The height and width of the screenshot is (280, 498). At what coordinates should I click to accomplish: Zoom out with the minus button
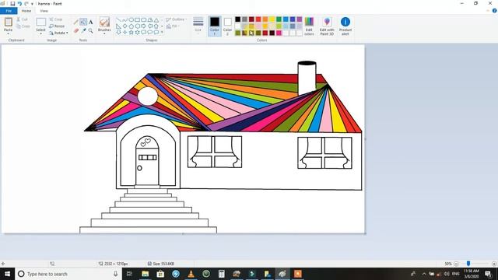pos(456,264)
